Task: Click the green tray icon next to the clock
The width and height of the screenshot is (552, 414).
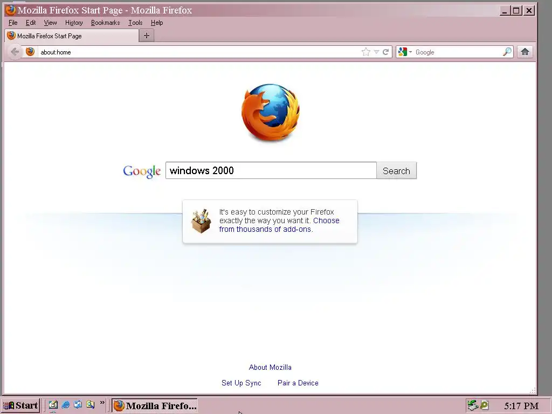Action: point(485,405)
